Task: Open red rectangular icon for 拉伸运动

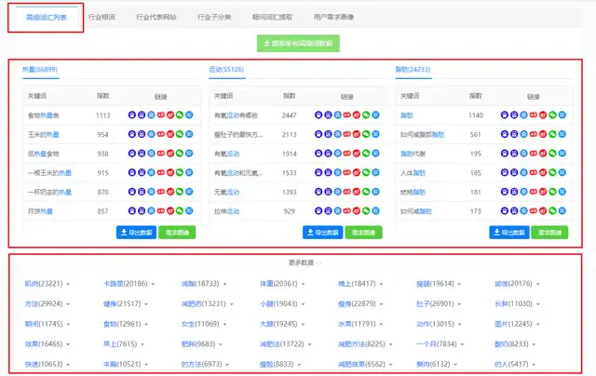Action: point(347,210)
